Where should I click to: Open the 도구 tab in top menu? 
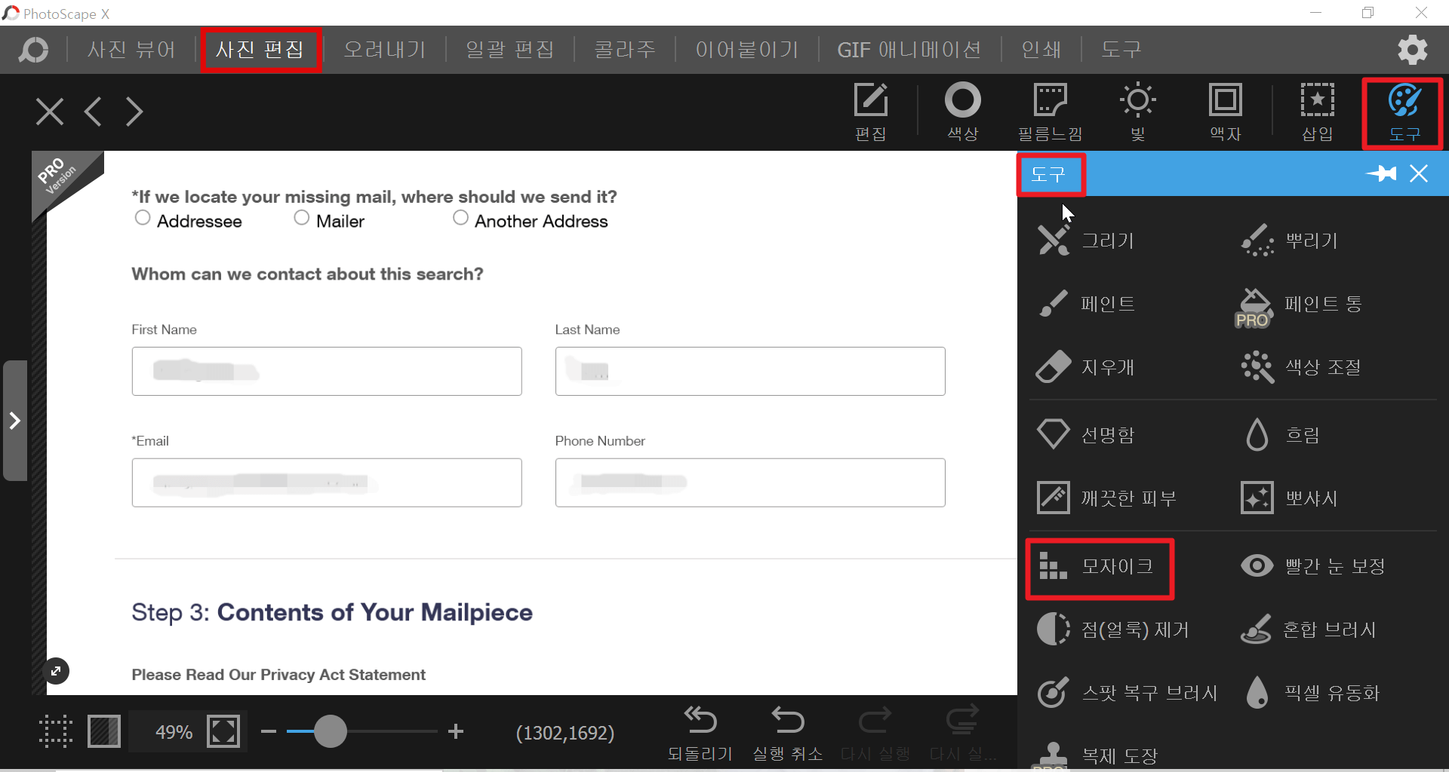coord(1121,50)
